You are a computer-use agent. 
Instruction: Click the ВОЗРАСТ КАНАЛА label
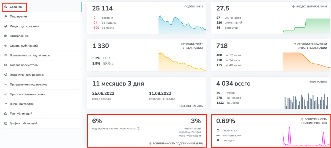[x=191, y=106]
